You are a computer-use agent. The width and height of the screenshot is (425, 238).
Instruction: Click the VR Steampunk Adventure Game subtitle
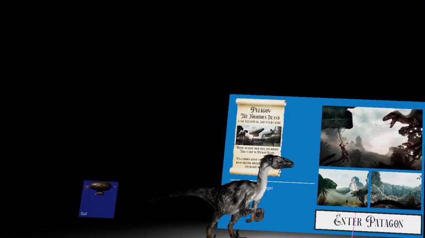click(259, 121)
